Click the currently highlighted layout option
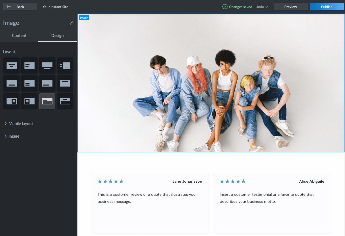 [x=47, y=101]
